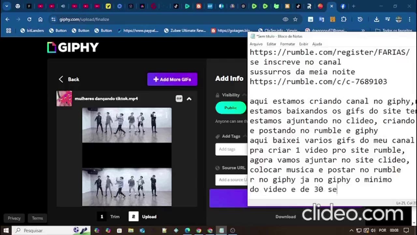Click the Add a source URL field
The height and width of the screenshot is (235, 417).
click(x=231, y=180)
